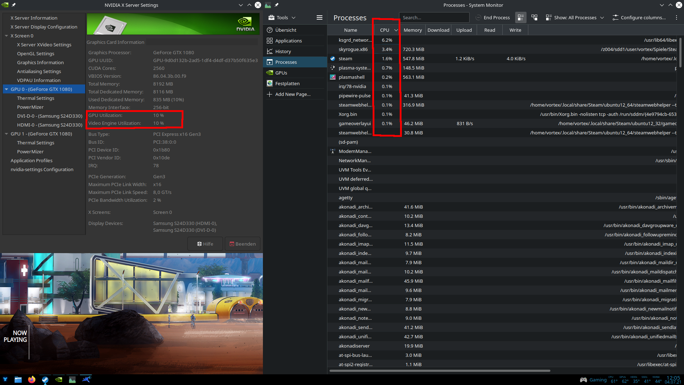The image size is (684, 385).
Task: Open the Processes page in sidebar
Action: (295, 62)
